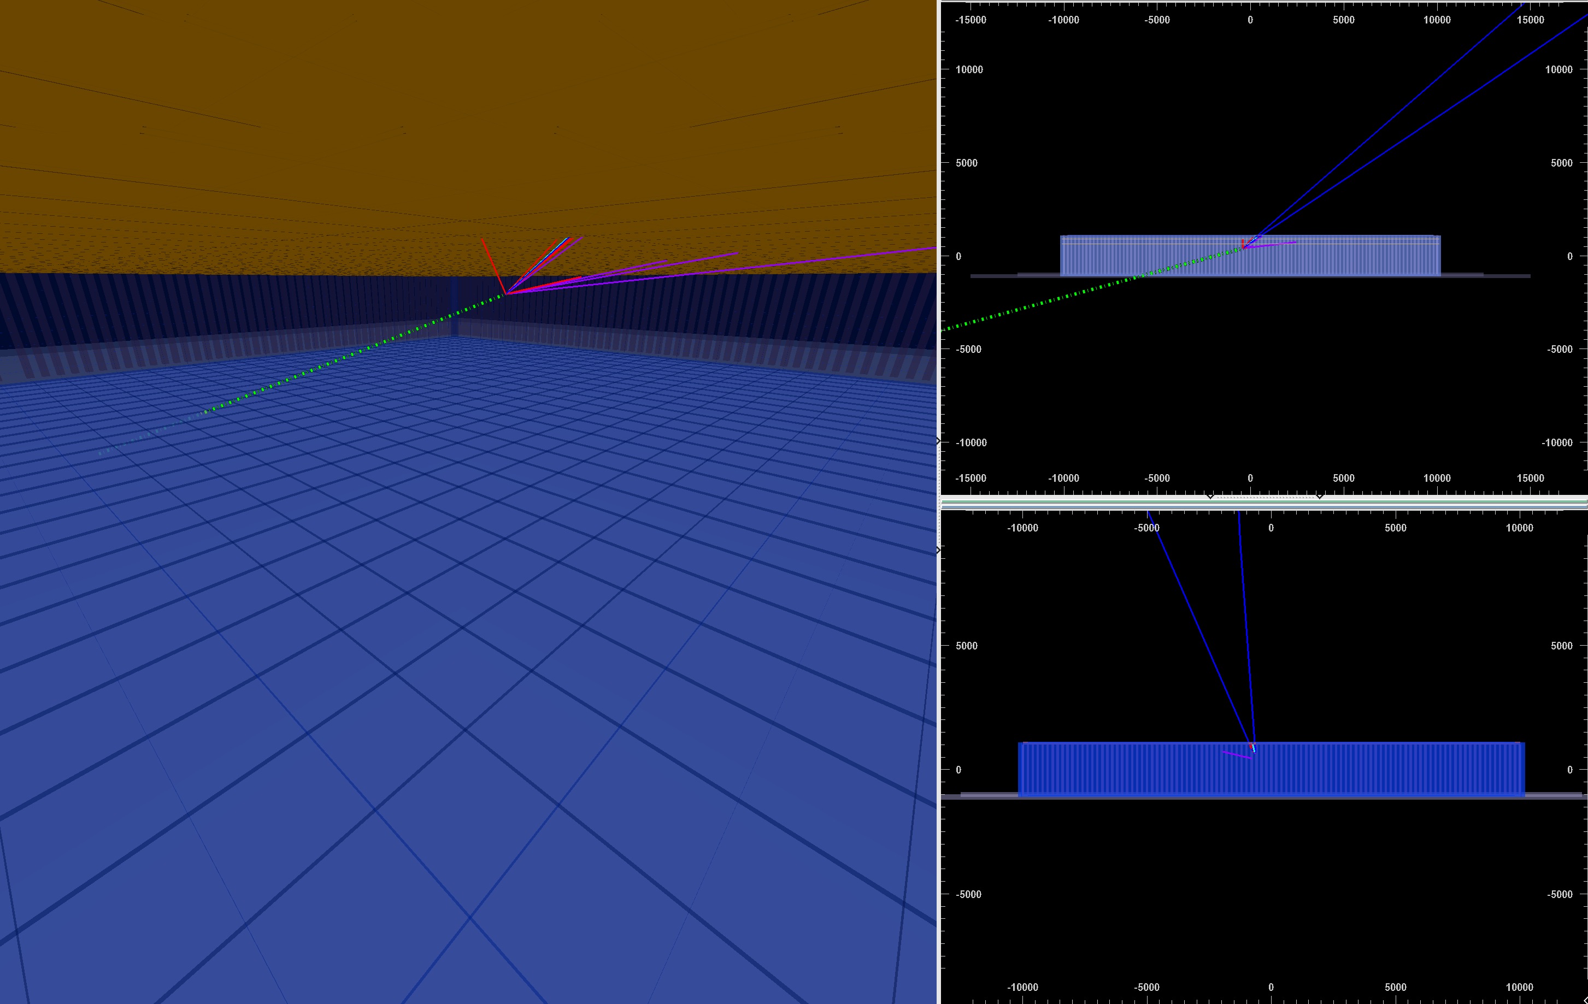The width and height of the screenshot is (1588, 1004).
Task: Pick the steep red track in the 3D view
Action: tap(494, 267)
